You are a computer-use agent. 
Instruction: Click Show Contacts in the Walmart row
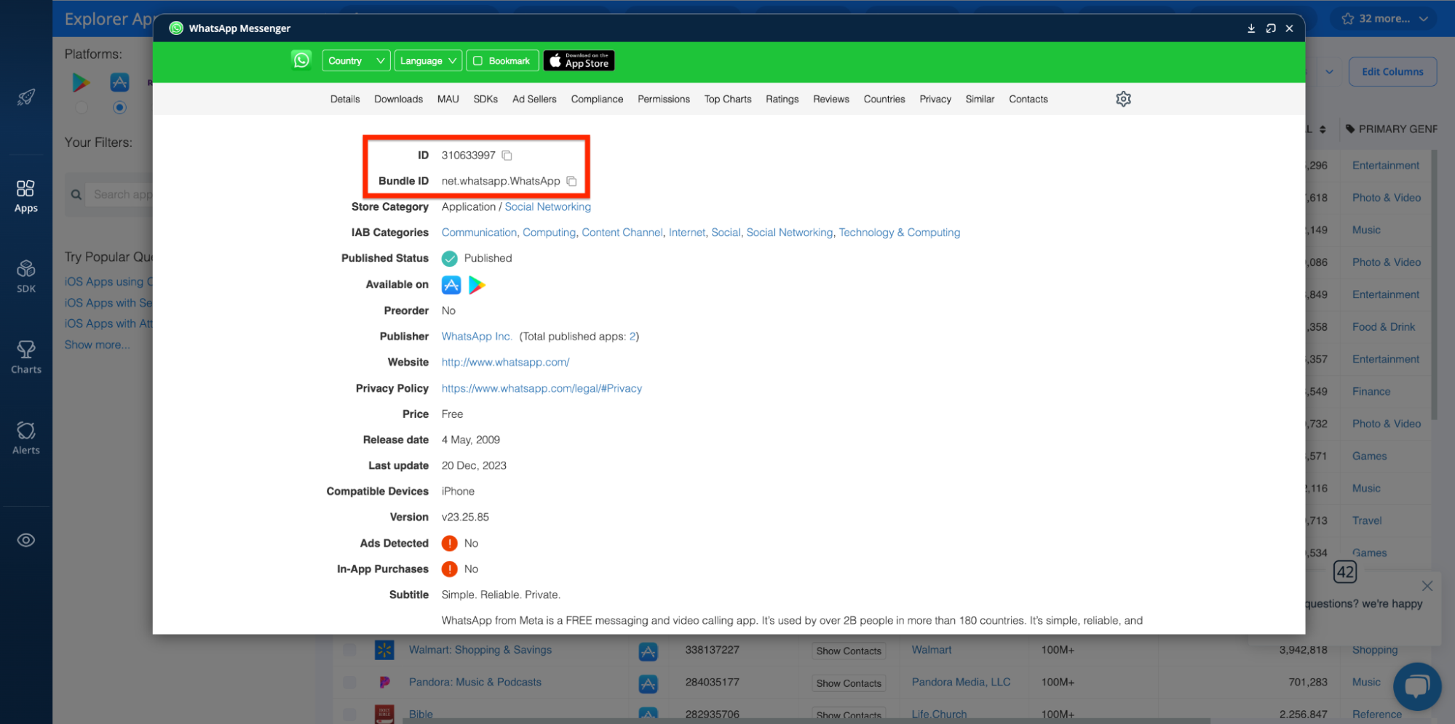[x=849, y=651]
